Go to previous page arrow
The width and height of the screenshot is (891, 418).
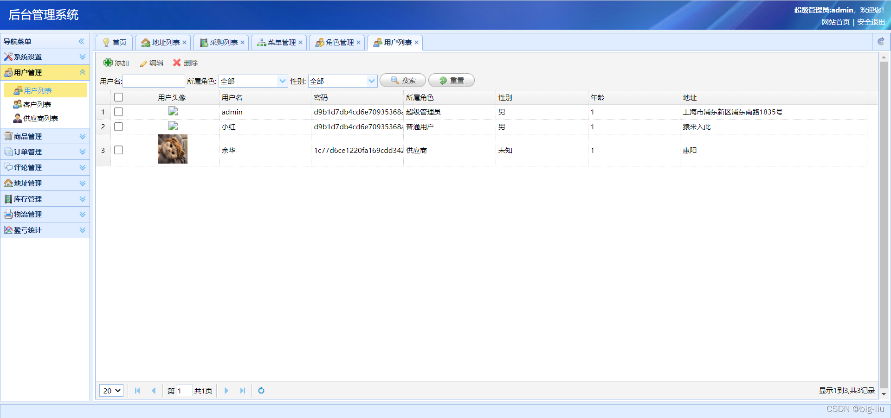click(154, 391)
